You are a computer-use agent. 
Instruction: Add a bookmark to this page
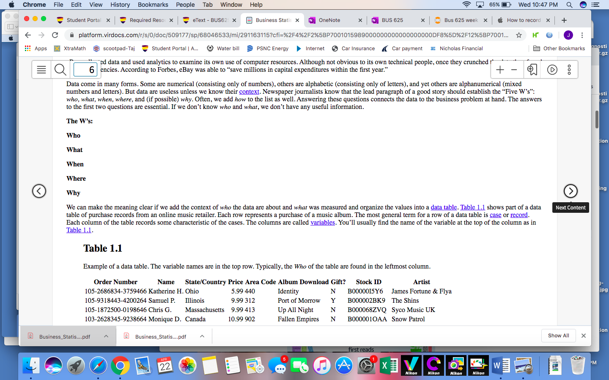pos(532,70)
